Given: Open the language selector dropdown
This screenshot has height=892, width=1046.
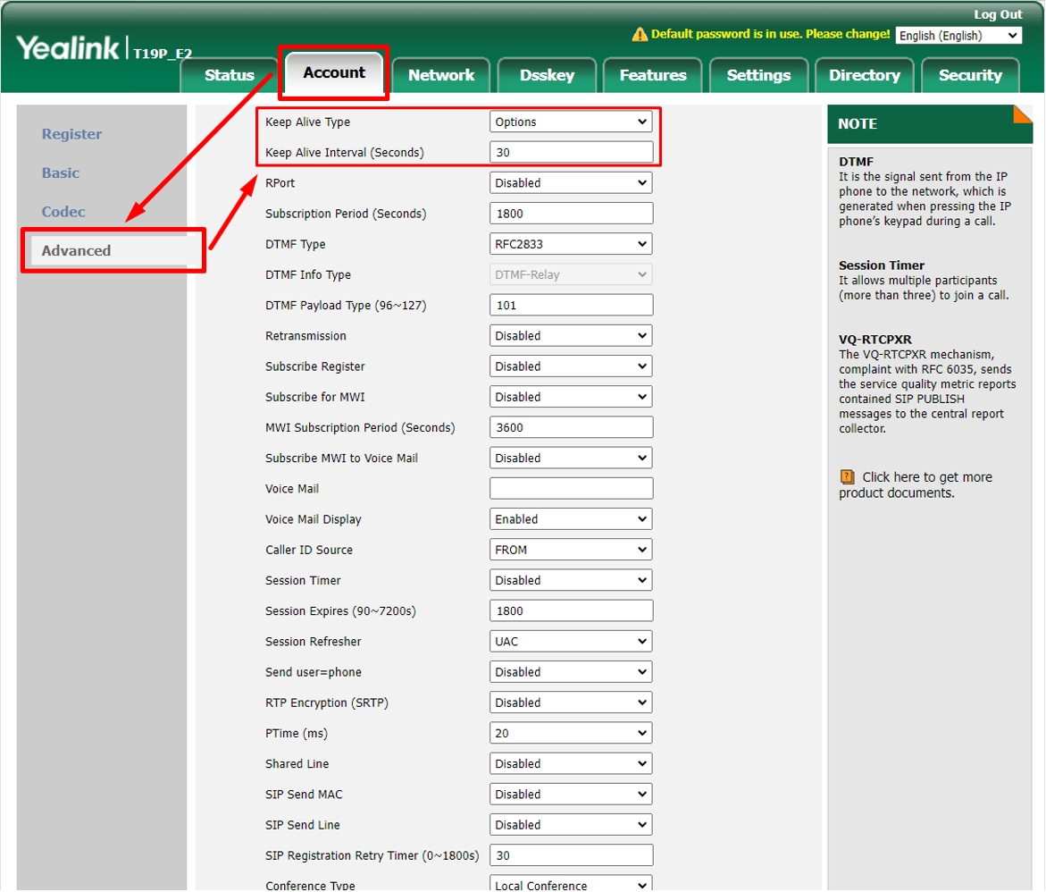Looking at the screenshot, I should pyautogui.click(x=958, y=36).
